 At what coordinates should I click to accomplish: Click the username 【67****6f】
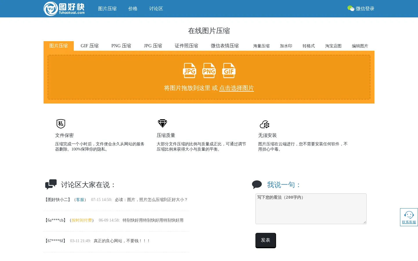click(55, 241)
